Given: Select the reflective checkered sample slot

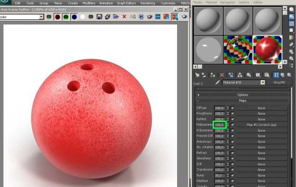Looking at the screenshot, I should click(x=238, y=50).
